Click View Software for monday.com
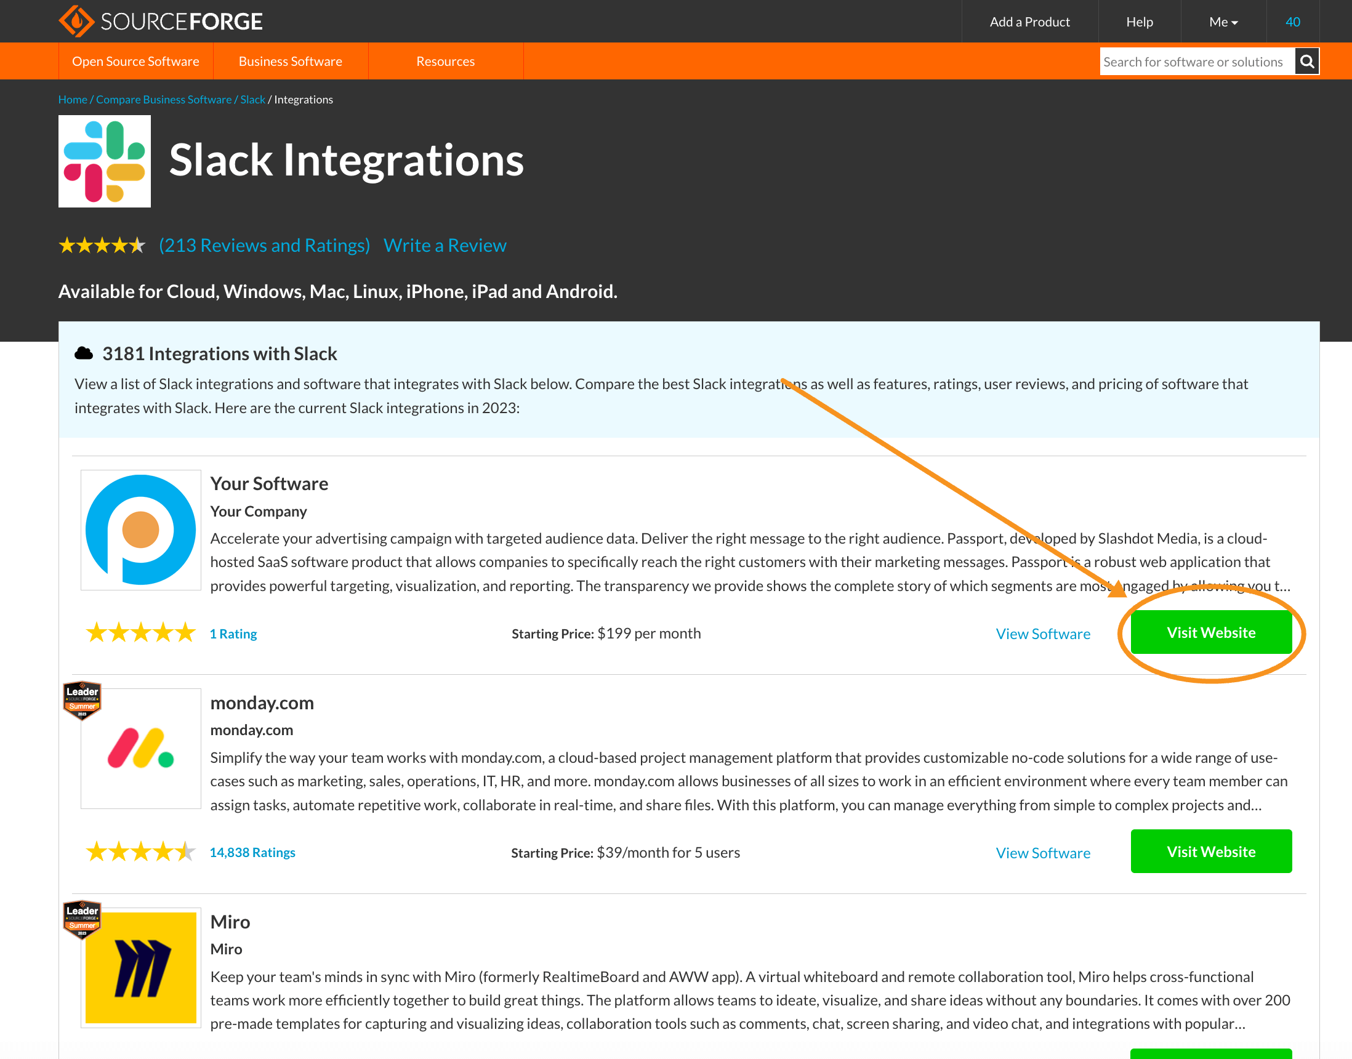 pyautogui.click(x=1044, y=853)
